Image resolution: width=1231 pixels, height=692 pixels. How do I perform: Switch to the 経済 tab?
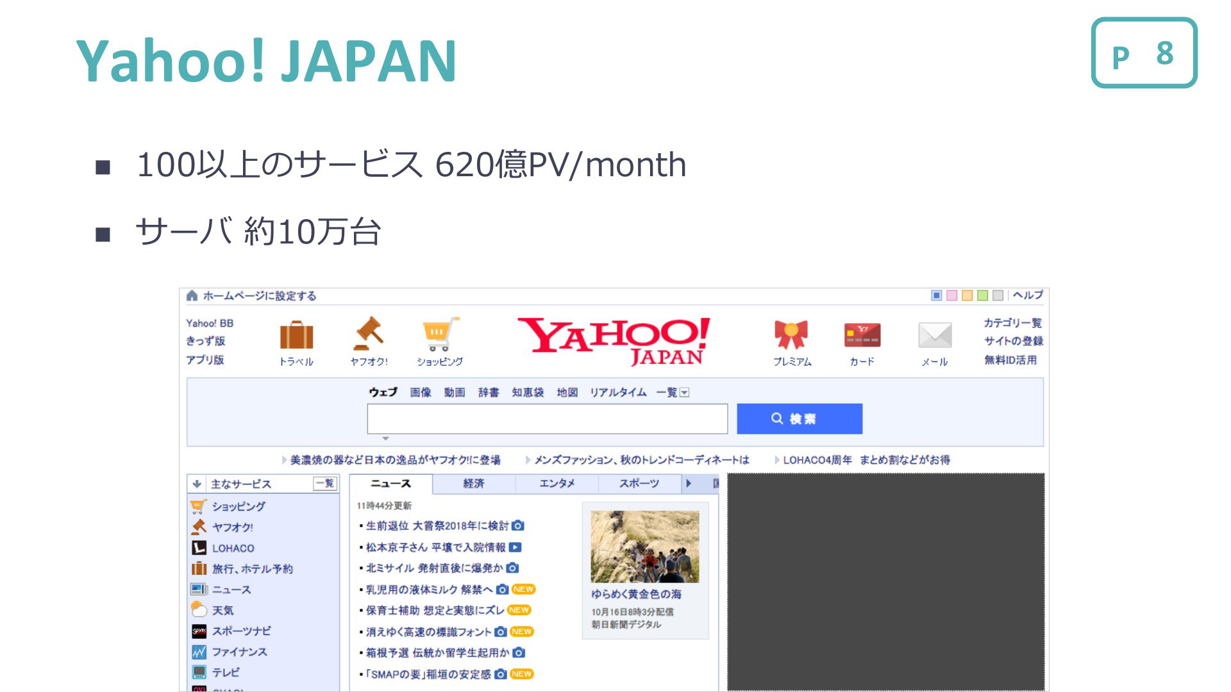tap(474, 484)
